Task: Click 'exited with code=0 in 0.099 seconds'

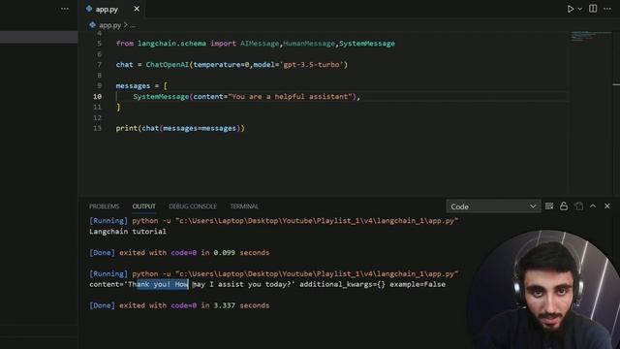Action: point(194,252)
